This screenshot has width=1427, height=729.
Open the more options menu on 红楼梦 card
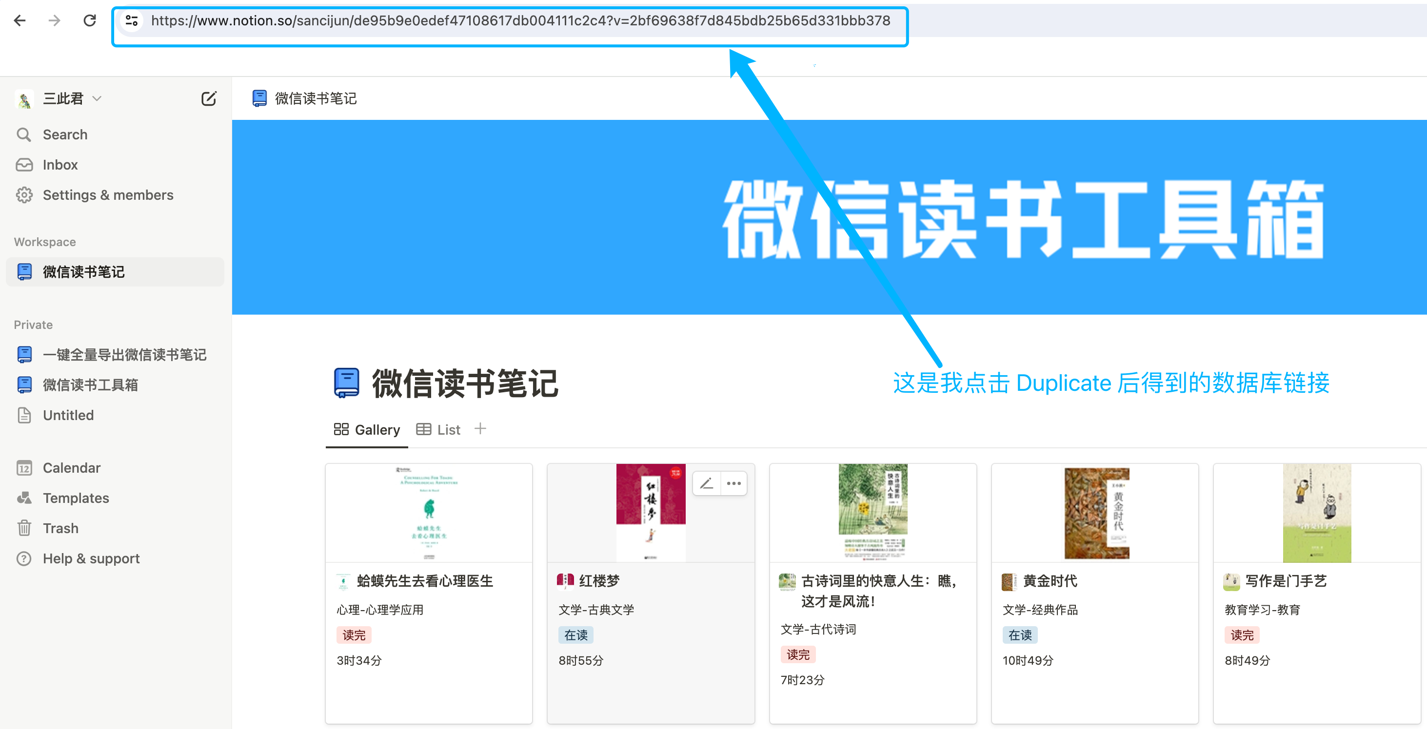click(734, 483)
